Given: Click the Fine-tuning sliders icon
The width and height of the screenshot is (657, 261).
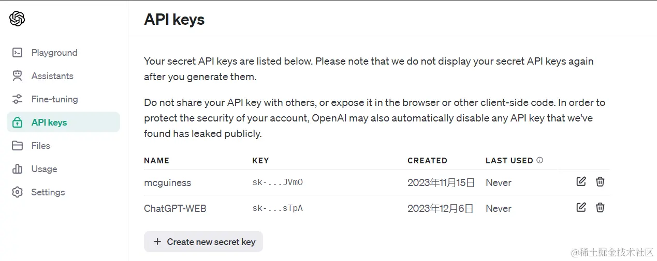Looking at the screenshot, I should point(17,99).
